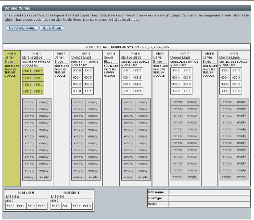Click HDD 7 in Slot 7 storage blade
254x220 pixels.
[x=187, y=70]
